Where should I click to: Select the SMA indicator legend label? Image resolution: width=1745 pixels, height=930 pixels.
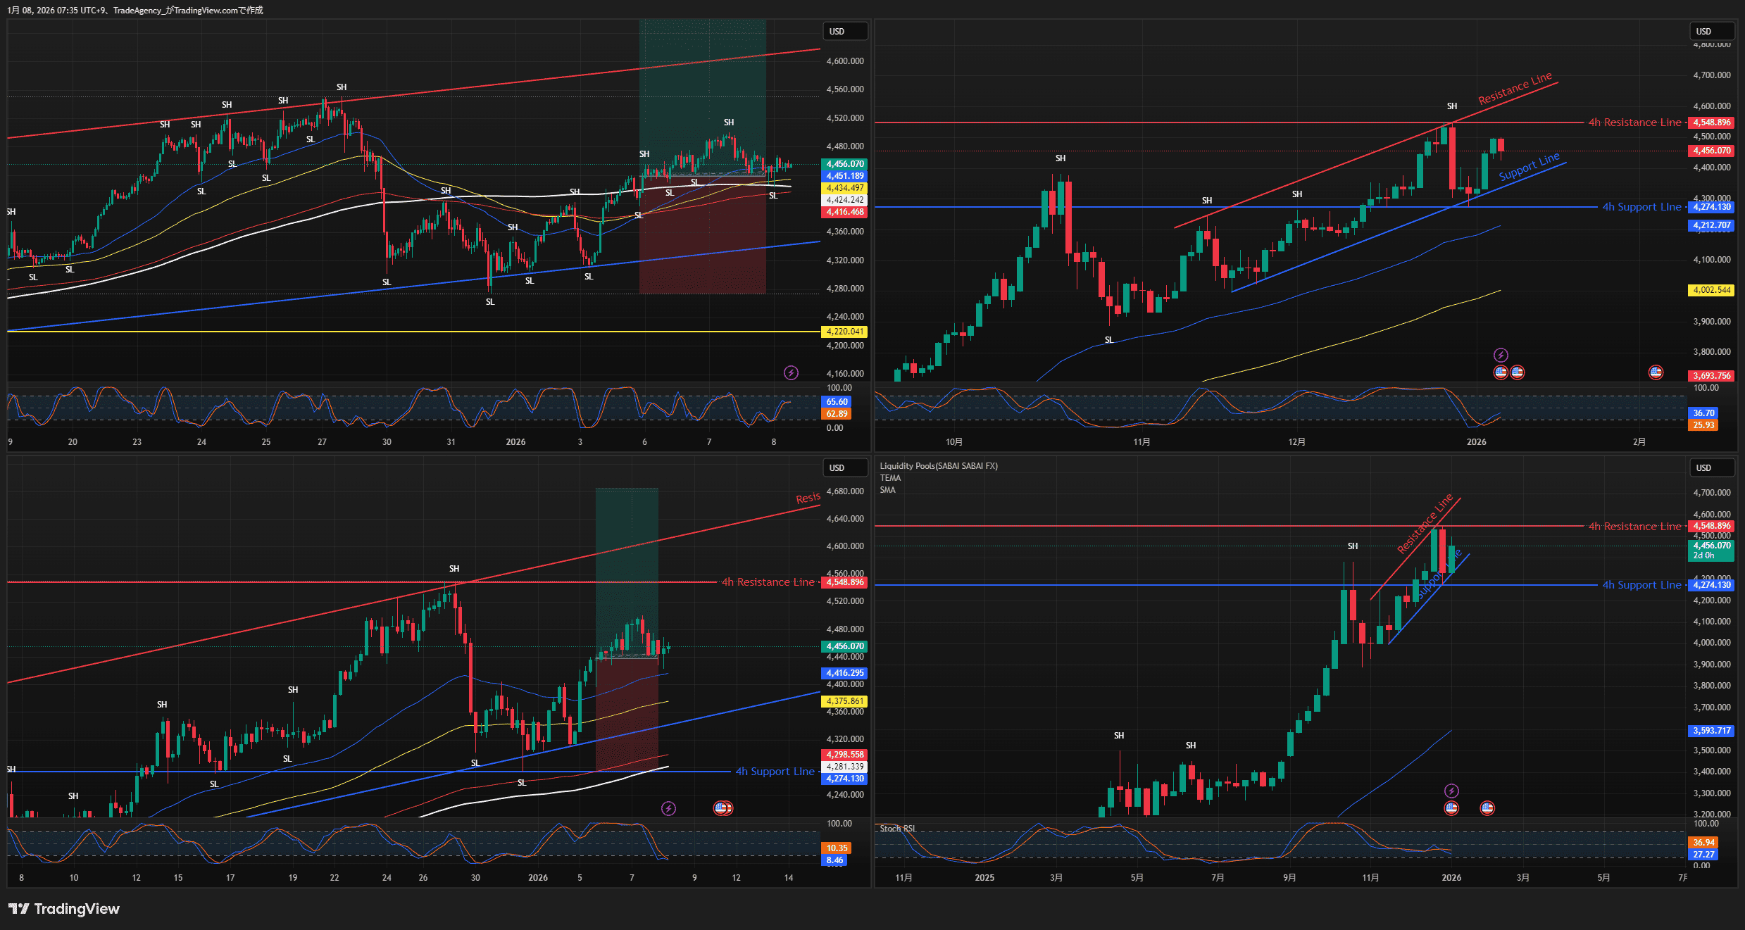887,490
